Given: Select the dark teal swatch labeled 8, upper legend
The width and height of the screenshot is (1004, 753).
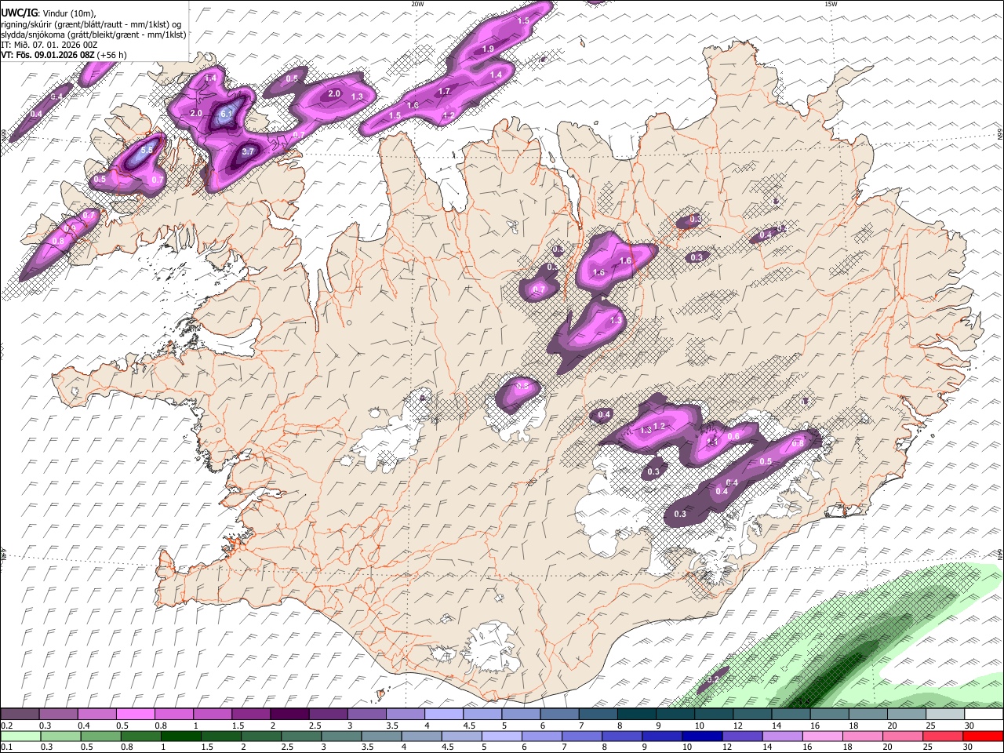Looking at the screenshot, I should pyautogui.click(x=636, y=715).
